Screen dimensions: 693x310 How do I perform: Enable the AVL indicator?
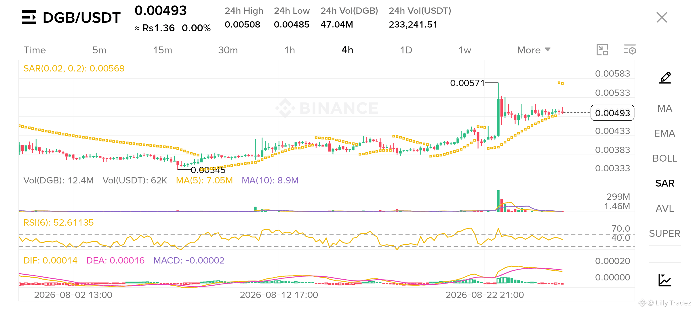[665, 208]
